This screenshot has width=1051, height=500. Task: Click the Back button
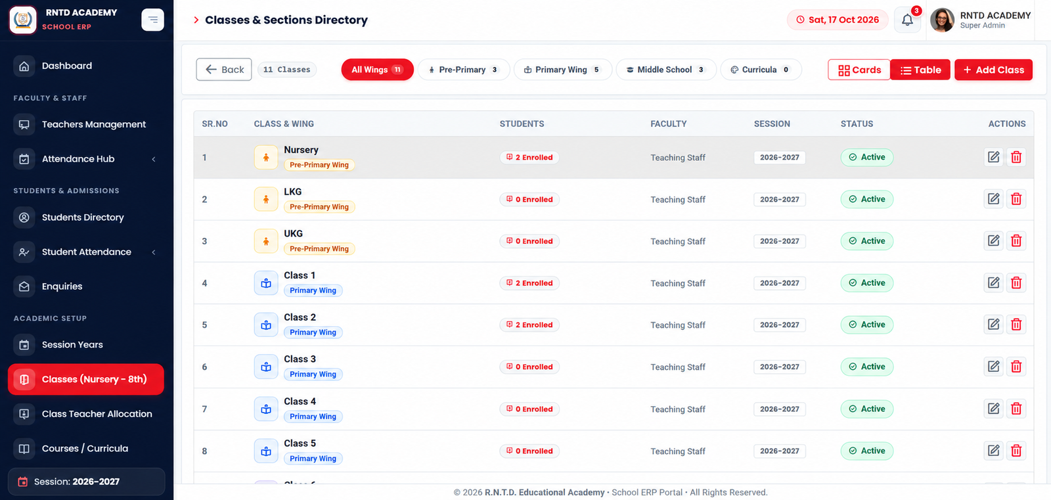224,70
